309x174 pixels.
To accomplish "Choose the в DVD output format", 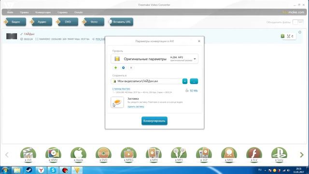I will [103, 155].
